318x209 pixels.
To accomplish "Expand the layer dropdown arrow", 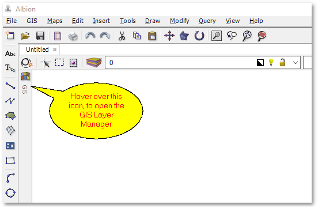I will tap(296, 63).
